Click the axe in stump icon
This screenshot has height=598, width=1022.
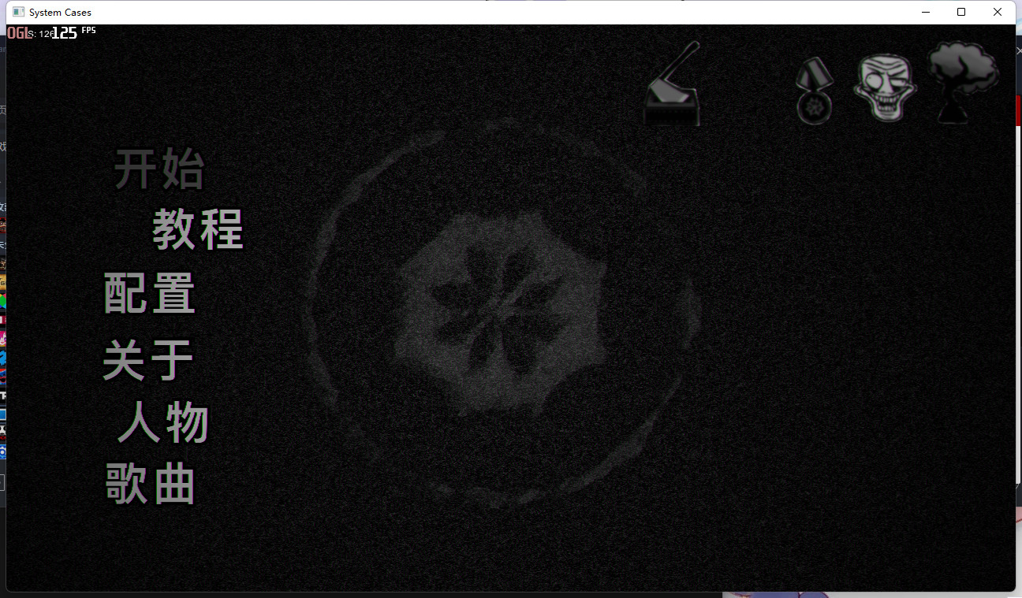(x=672, y=87)
